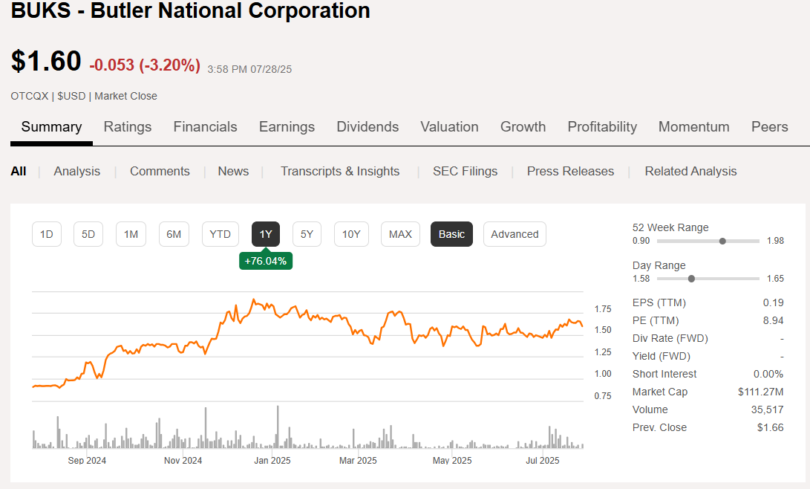Switch to the Advanced chart

[x=515, y=234]
